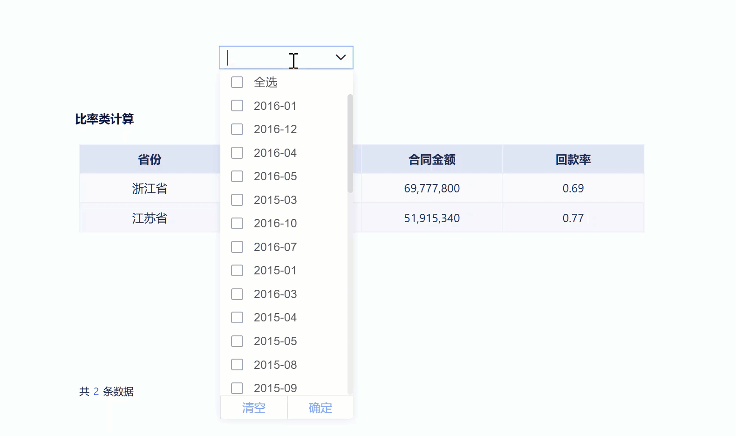Click the dropdown list scrollbar
Screen dimensions: 736x436
point(350,140)
